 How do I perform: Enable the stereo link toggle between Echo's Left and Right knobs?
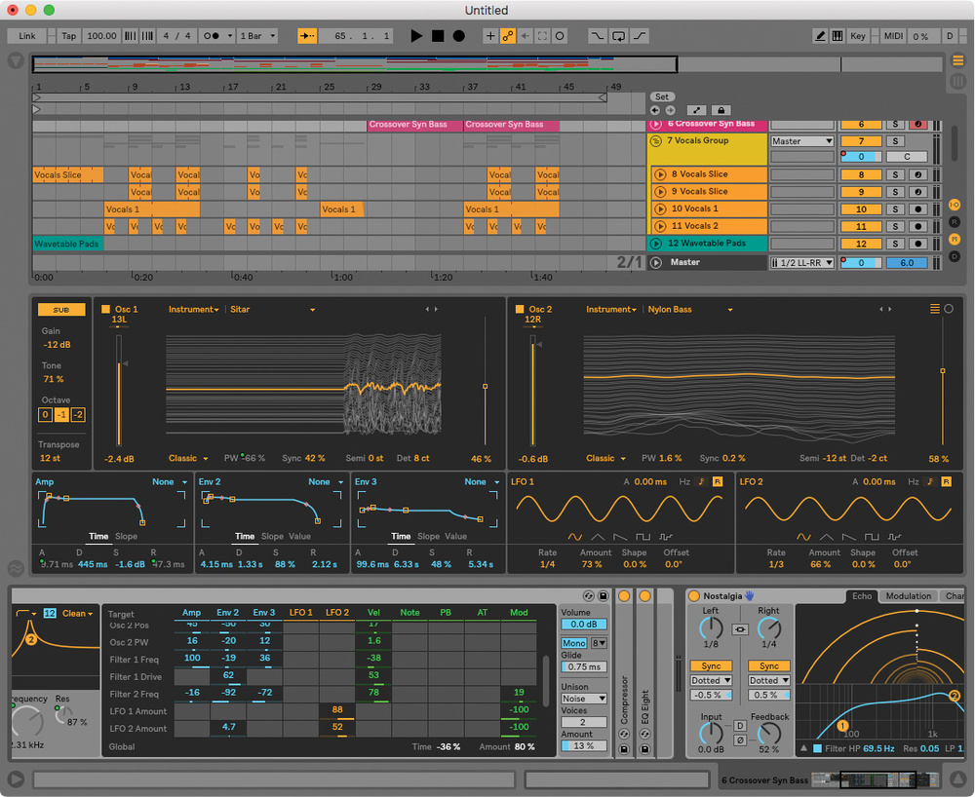[x=742, y=629]
